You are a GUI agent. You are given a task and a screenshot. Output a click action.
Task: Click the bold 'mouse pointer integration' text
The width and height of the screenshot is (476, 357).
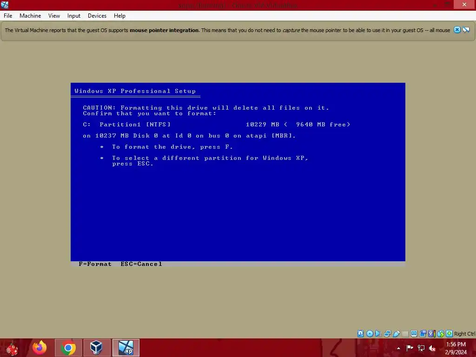164,30
